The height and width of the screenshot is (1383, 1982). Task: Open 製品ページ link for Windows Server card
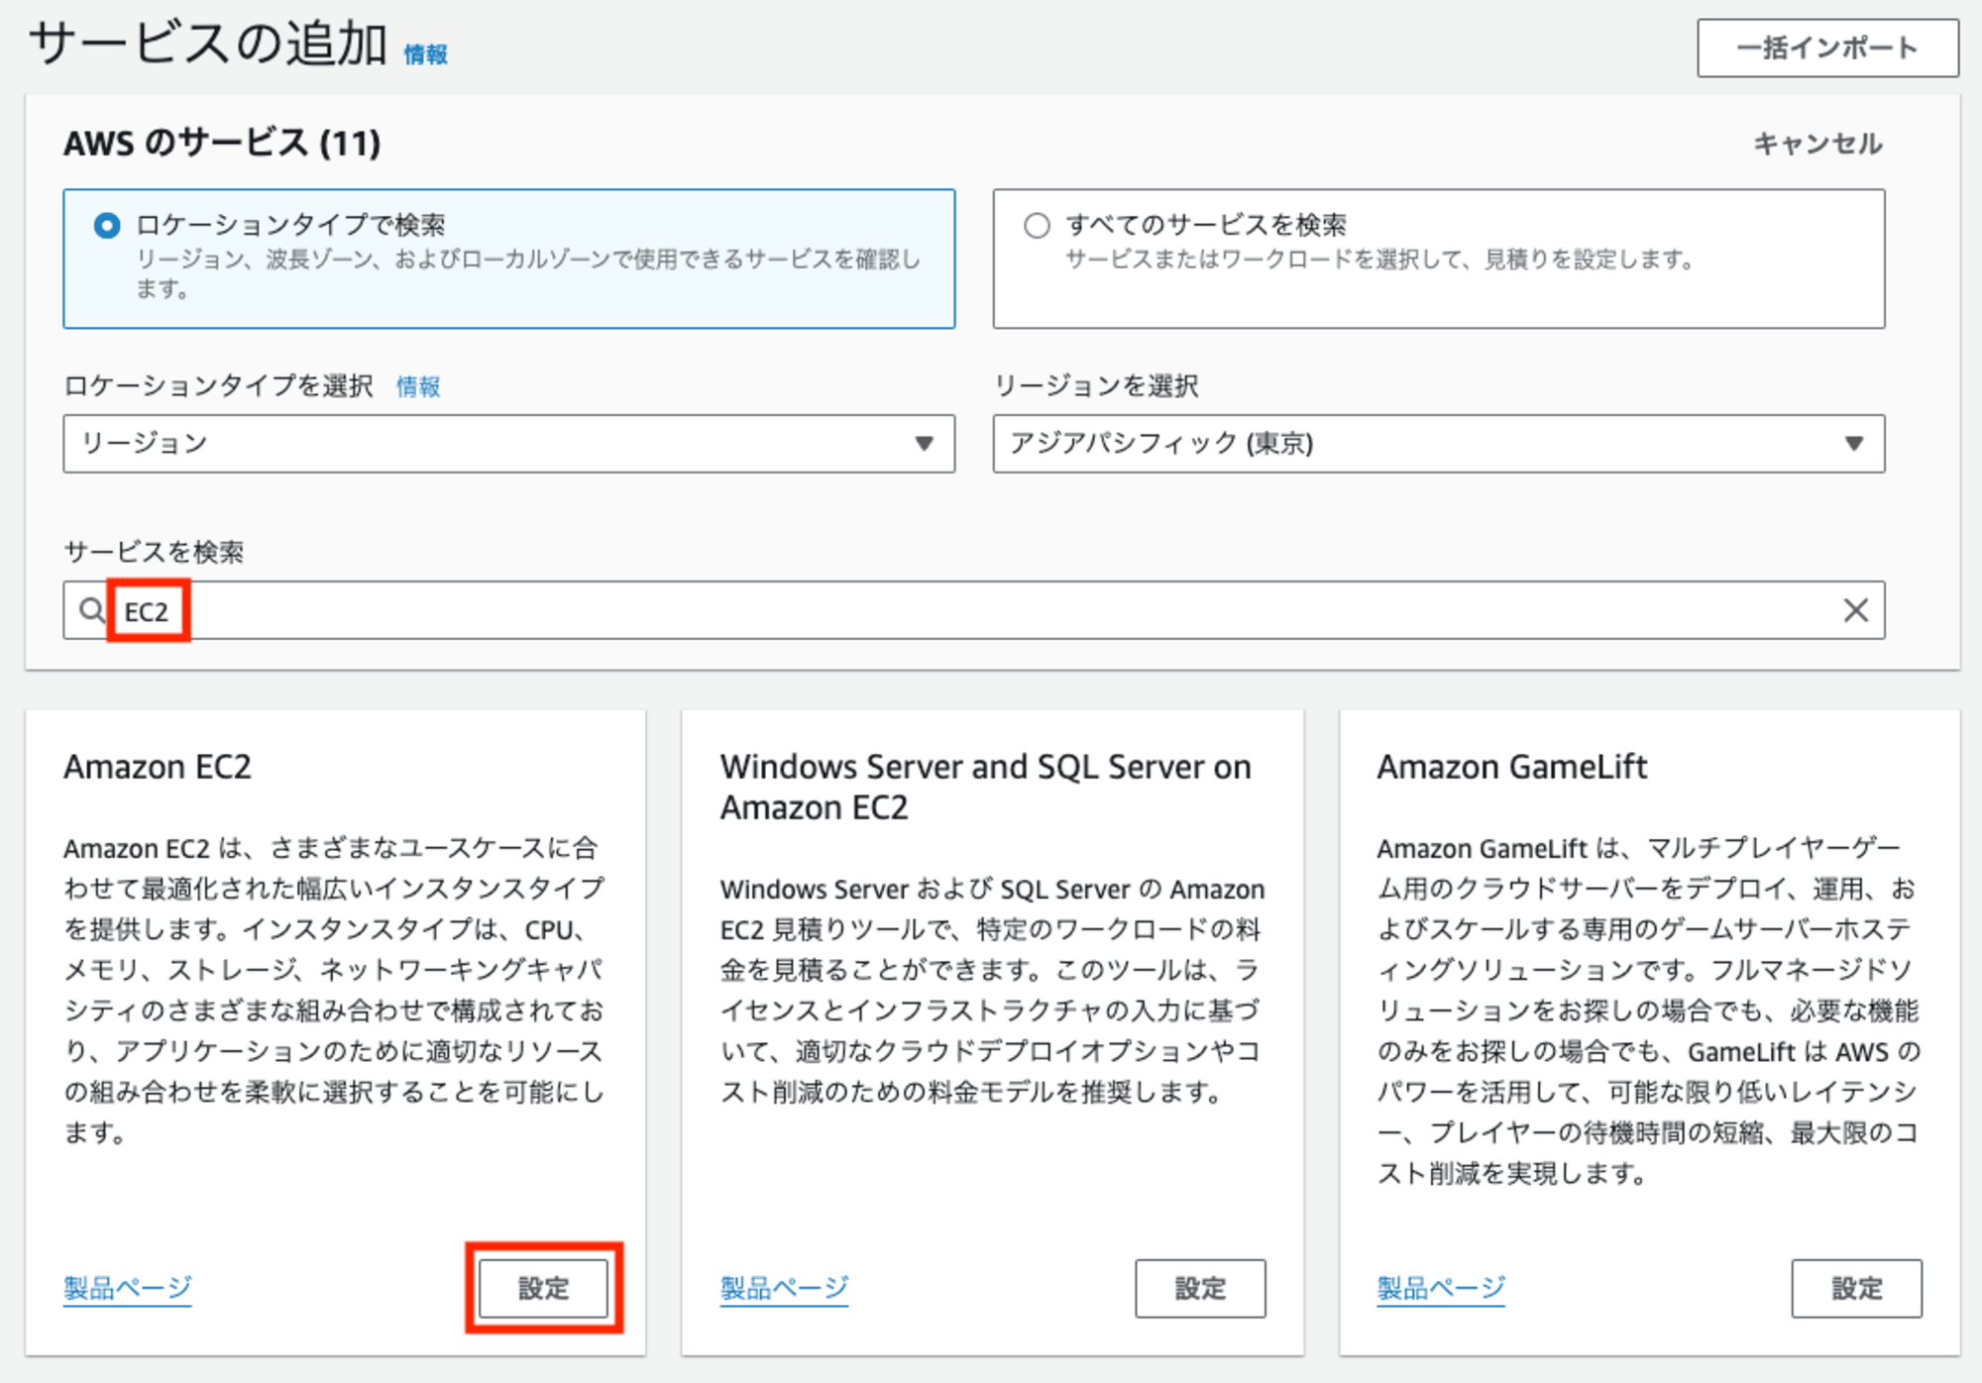point(784,1288)
